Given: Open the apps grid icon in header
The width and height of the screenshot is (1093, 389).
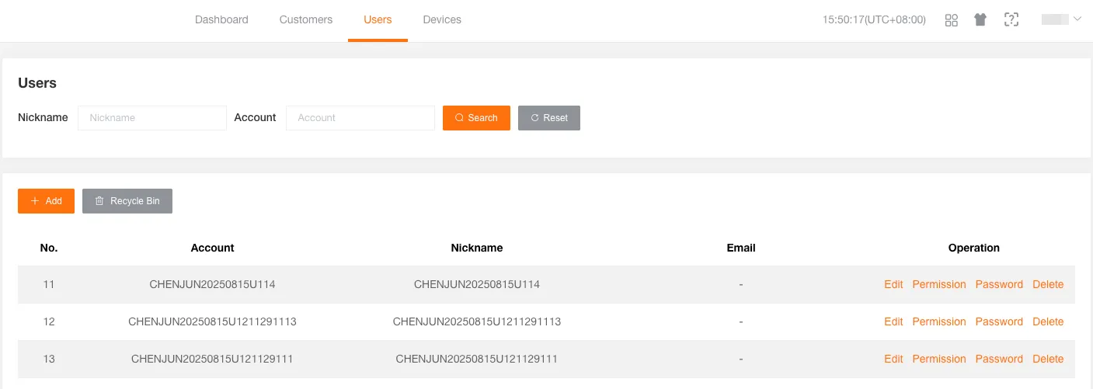Looking at the screenshot, I should [x=951, y=20].
